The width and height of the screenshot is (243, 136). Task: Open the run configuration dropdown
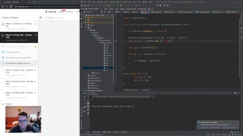(x=108, y=5)
